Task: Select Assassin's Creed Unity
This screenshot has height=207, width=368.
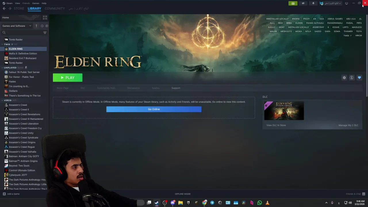Action: pos(21,133)
